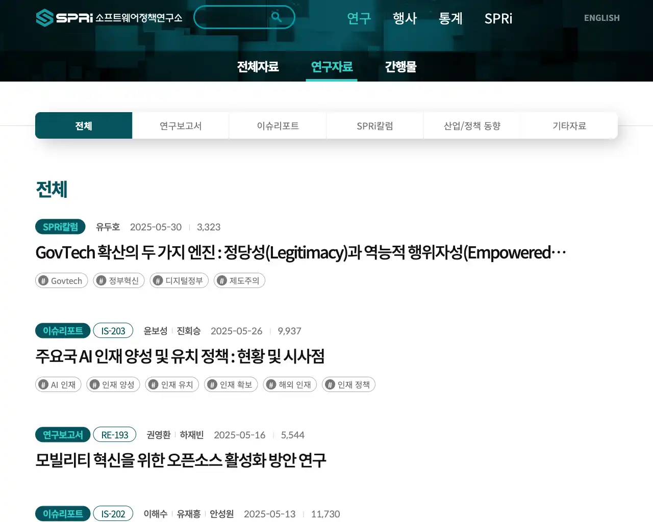The width and height of the screenshot is (653, 522).
Task: Click author name 하재빈
Action: (x=192, y=435)
